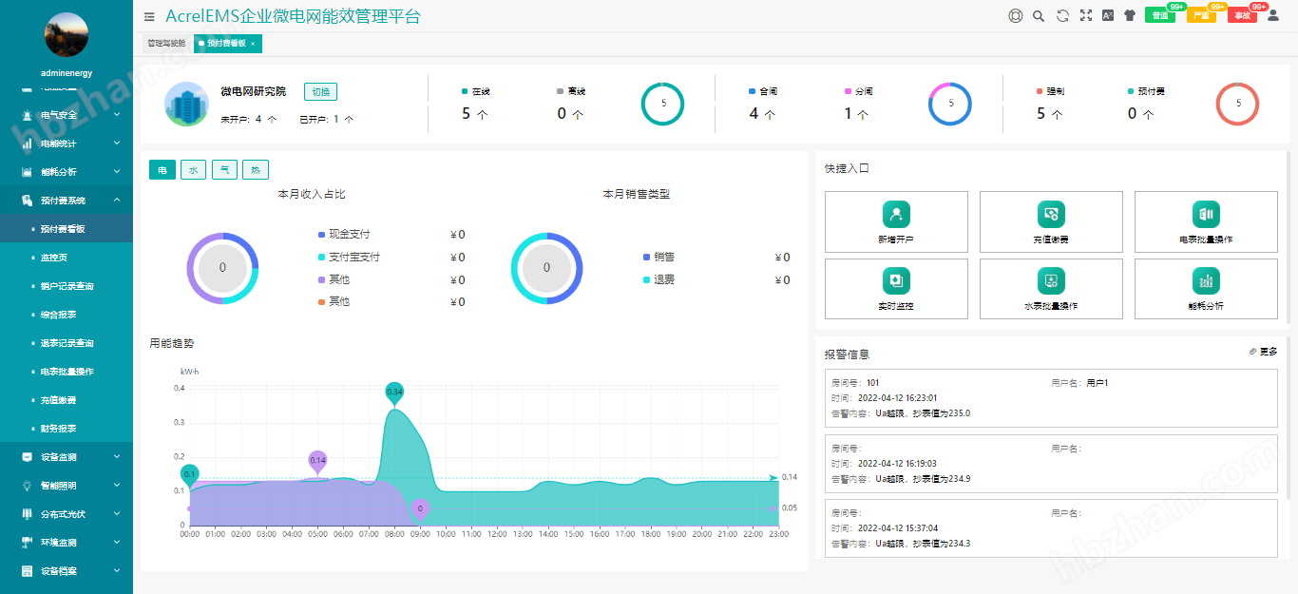Click the 初换 button next to 微电网研究院

[319, 91]
